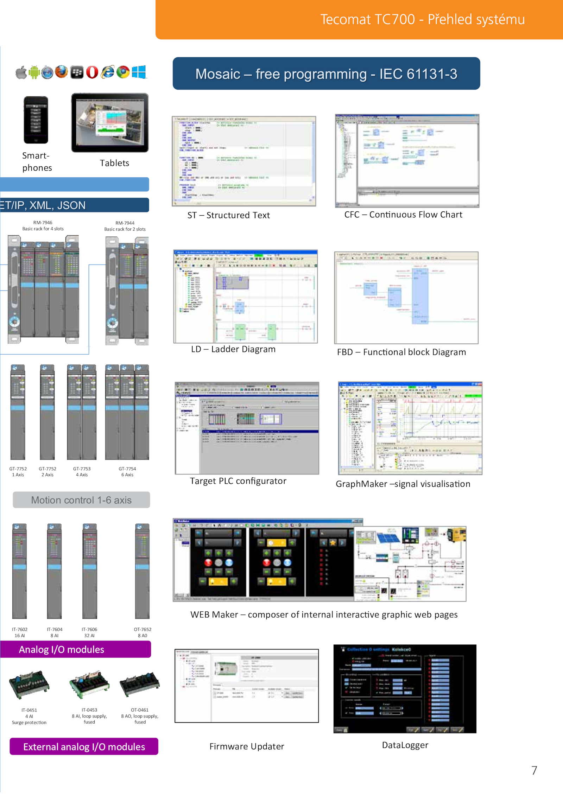The height and width of the screenshot is (796, 563).
Task: Open the LD Ladder Diagram screenshot
Action: pos(246,297)
